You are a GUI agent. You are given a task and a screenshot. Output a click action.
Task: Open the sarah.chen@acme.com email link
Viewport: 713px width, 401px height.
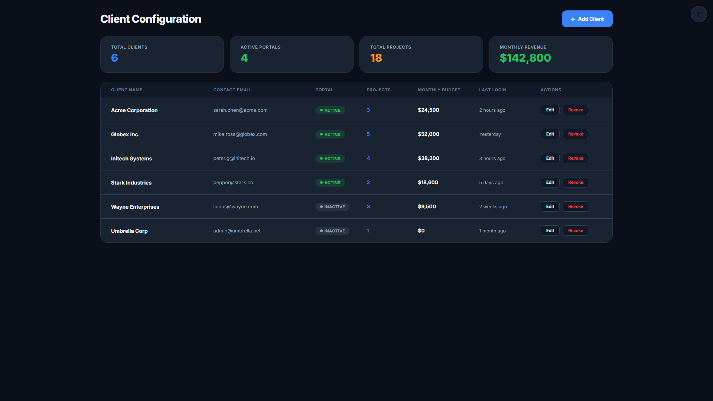pos(240,110)
